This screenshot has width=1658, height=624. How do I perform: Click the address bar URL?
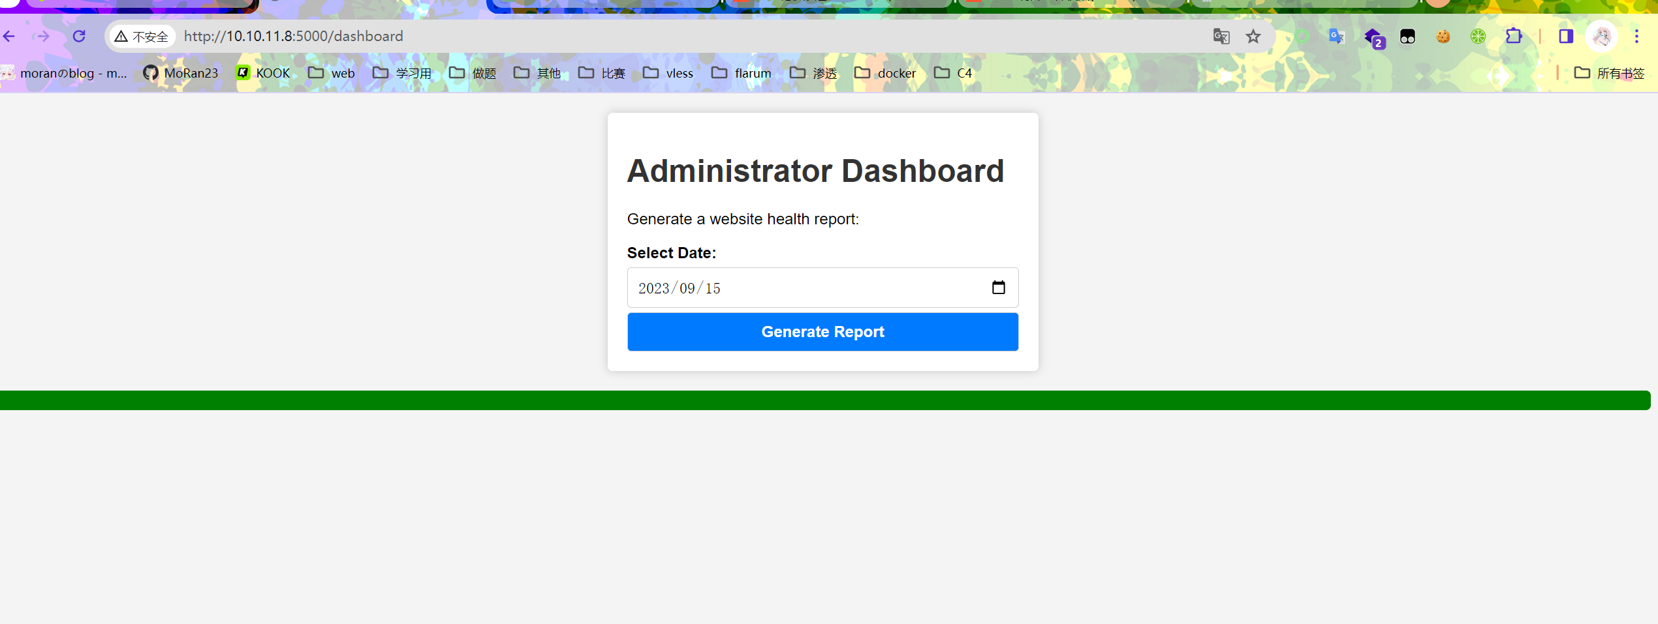294,37
